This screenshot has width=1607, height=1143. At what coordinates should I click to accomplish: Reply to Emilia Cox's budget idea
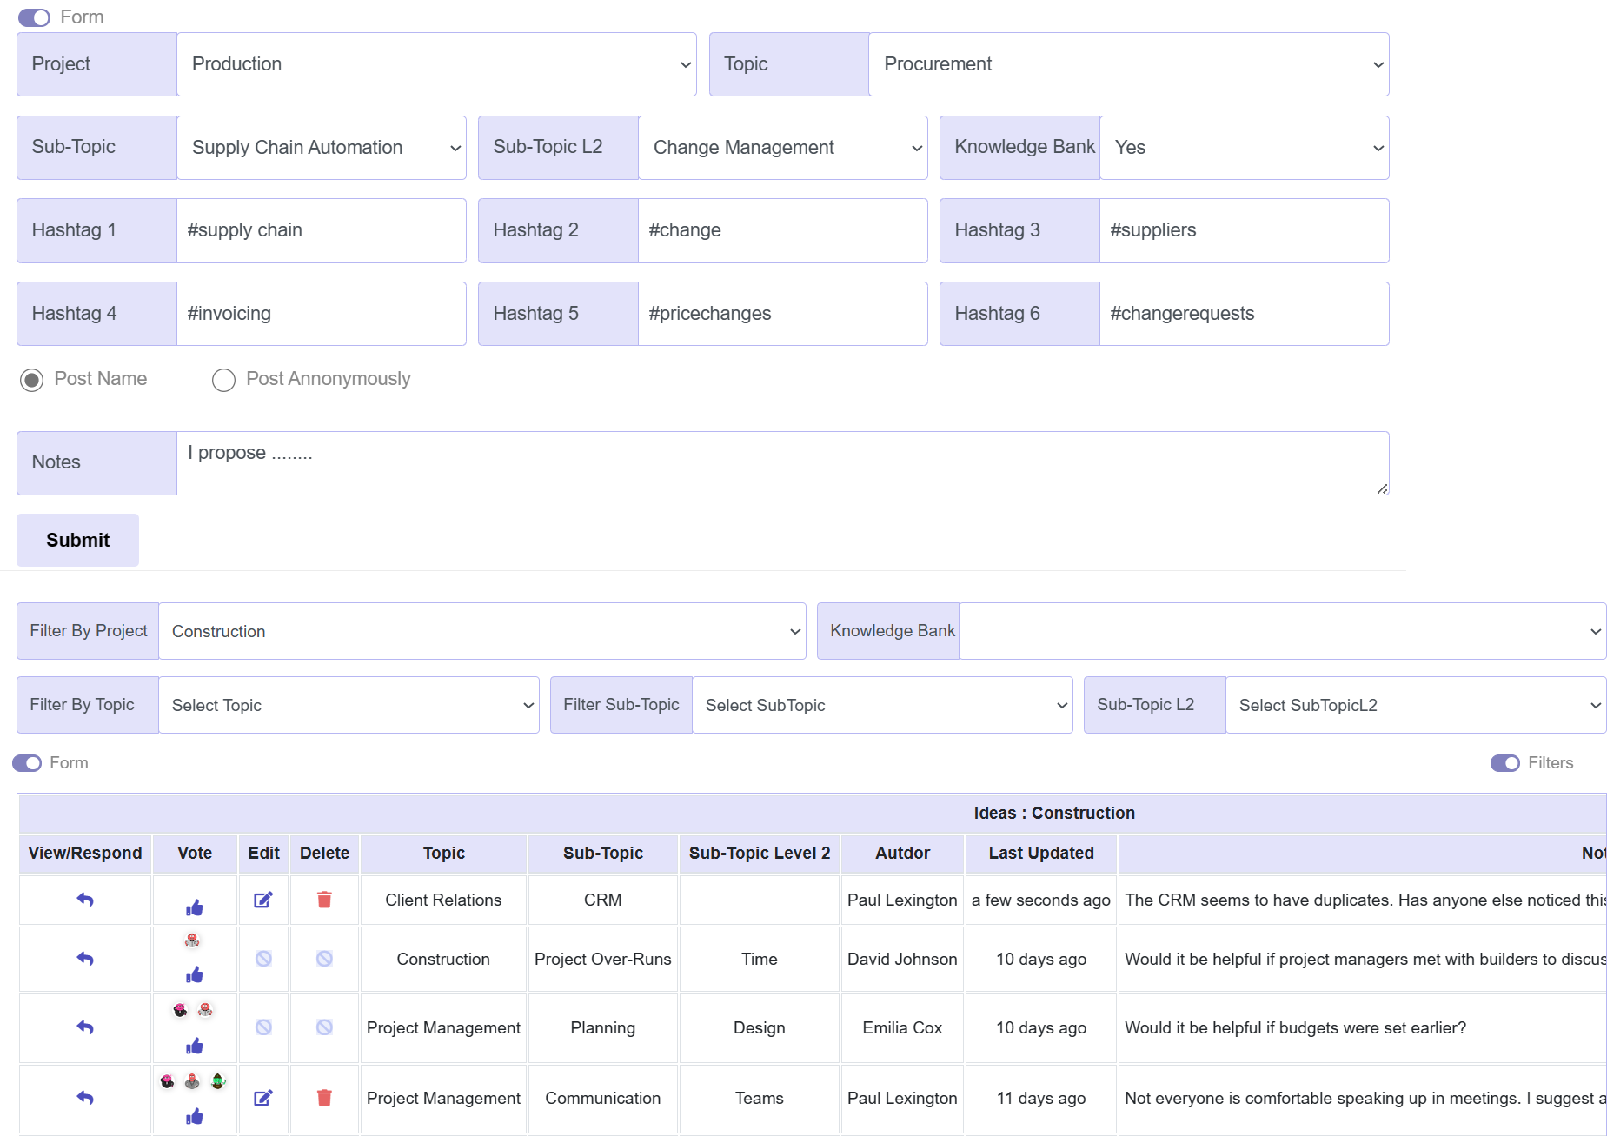pyautogui.click(x=84, y=1027)
